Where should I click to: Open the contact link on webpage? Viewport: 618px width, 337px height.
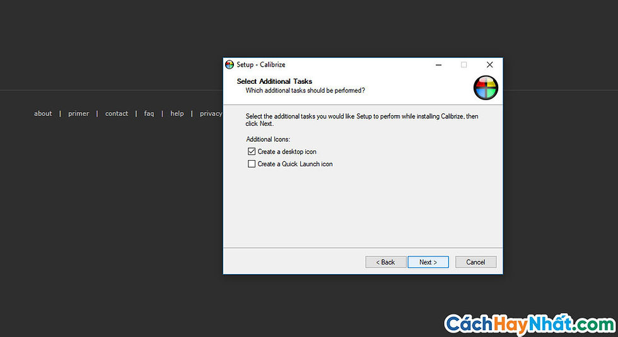[117, 113]
